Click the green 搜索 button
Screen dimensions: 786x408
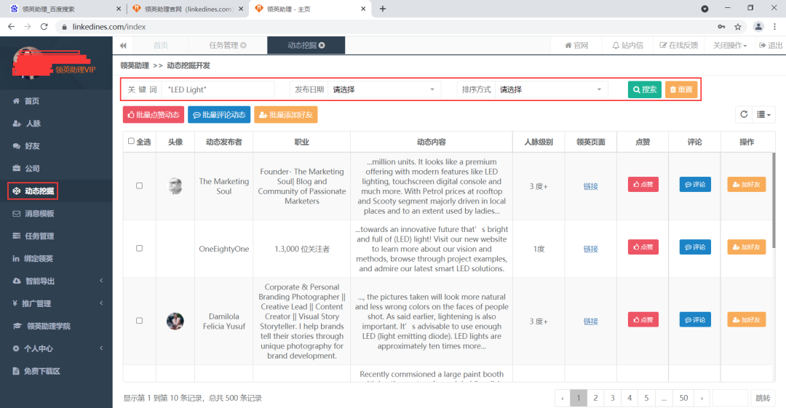(x=645, y=89)
